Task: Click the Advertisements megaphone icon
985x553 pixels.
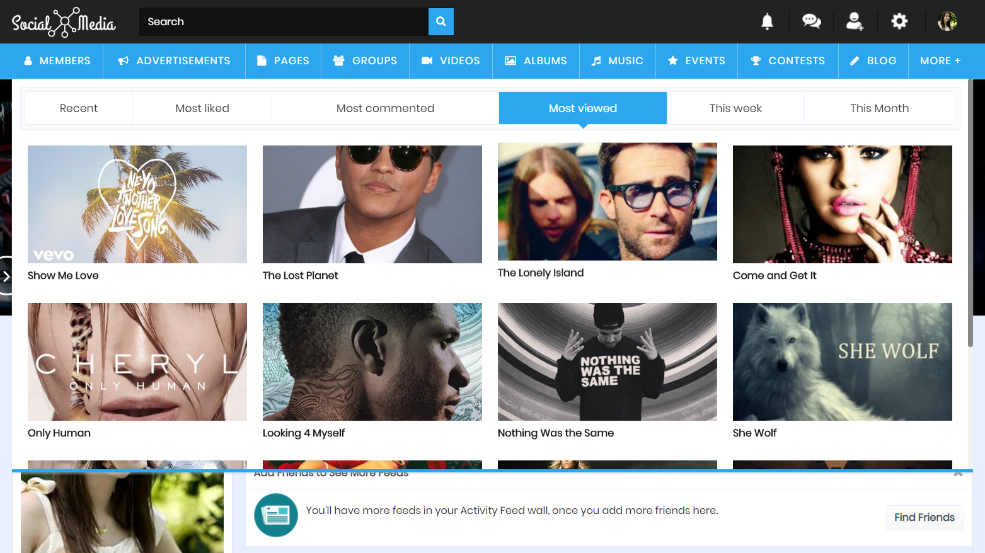Action: click(x=124, y=60)
